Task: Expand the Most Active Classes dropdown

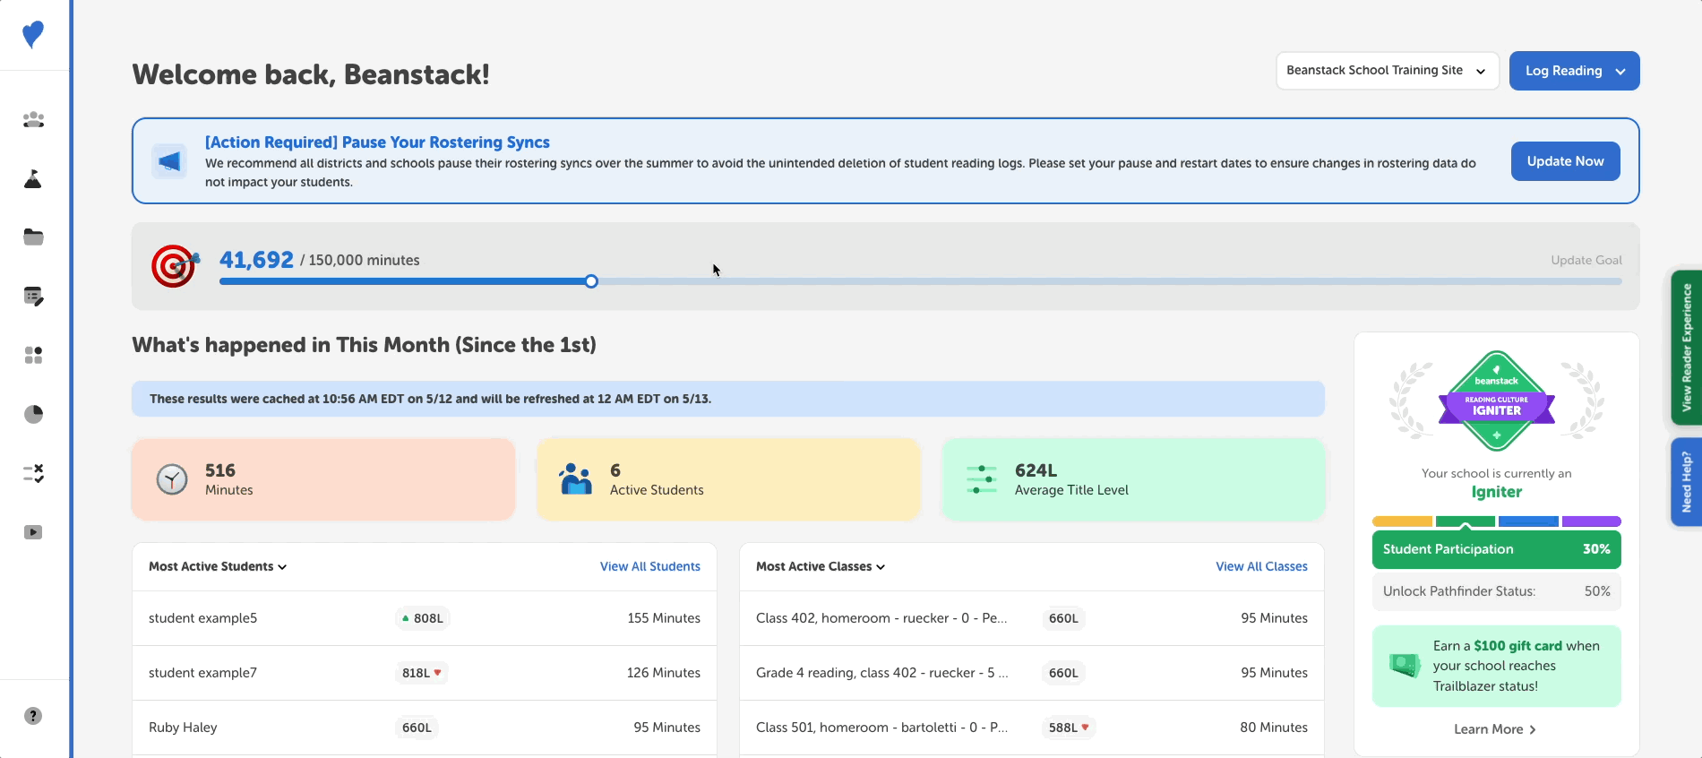Action: pos(821,566)
